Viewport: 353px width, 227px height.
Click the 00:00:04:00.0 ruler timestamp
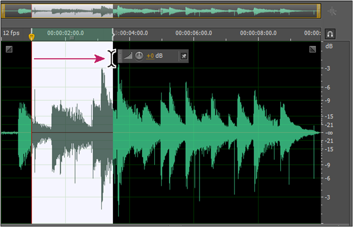click(x=131, y=33)
